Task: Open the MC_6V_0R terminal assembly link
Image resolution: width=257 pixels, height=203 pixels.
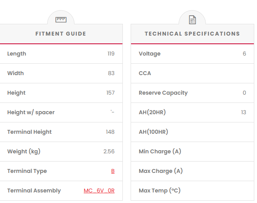Action: click(99, 190)
